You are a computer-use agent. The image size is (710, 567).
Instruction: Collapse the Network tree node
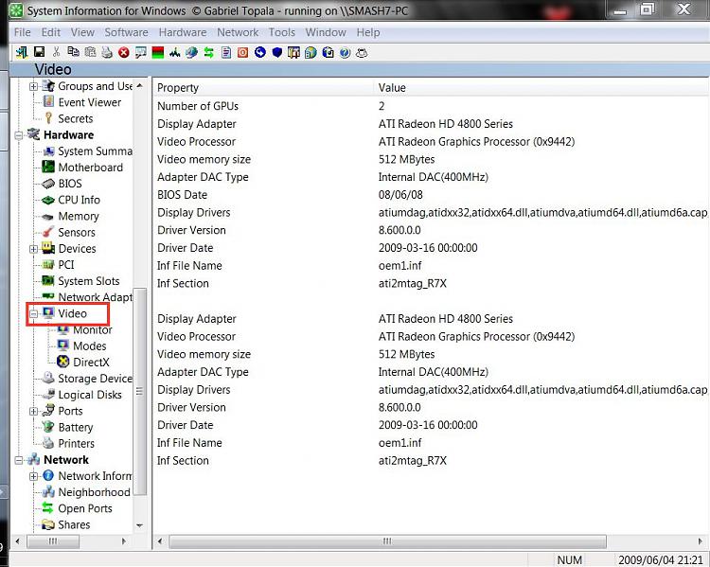[x=19, y=460]
